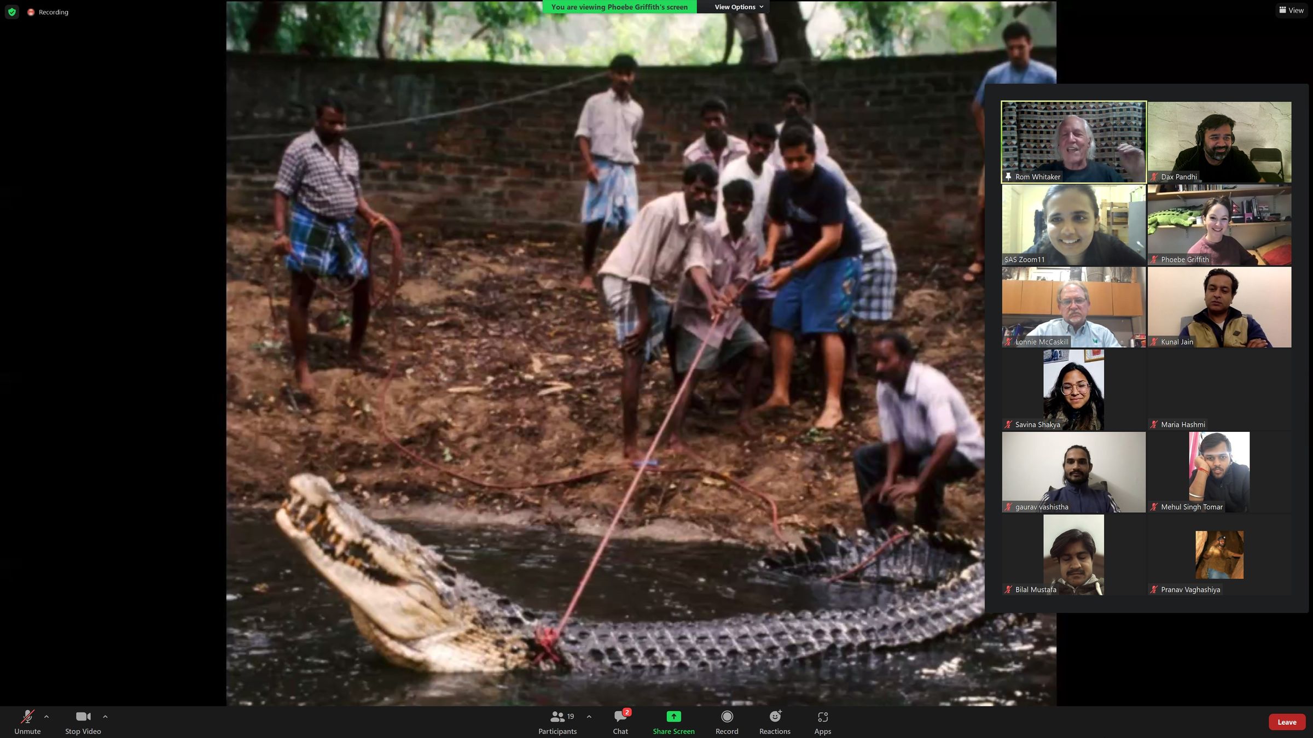Click the green encryption shield icon

click(x=12, y=11)
